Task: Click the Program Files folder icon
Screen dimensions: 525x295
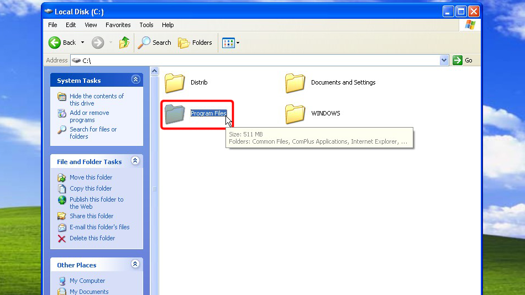Action: coord(175,114)
